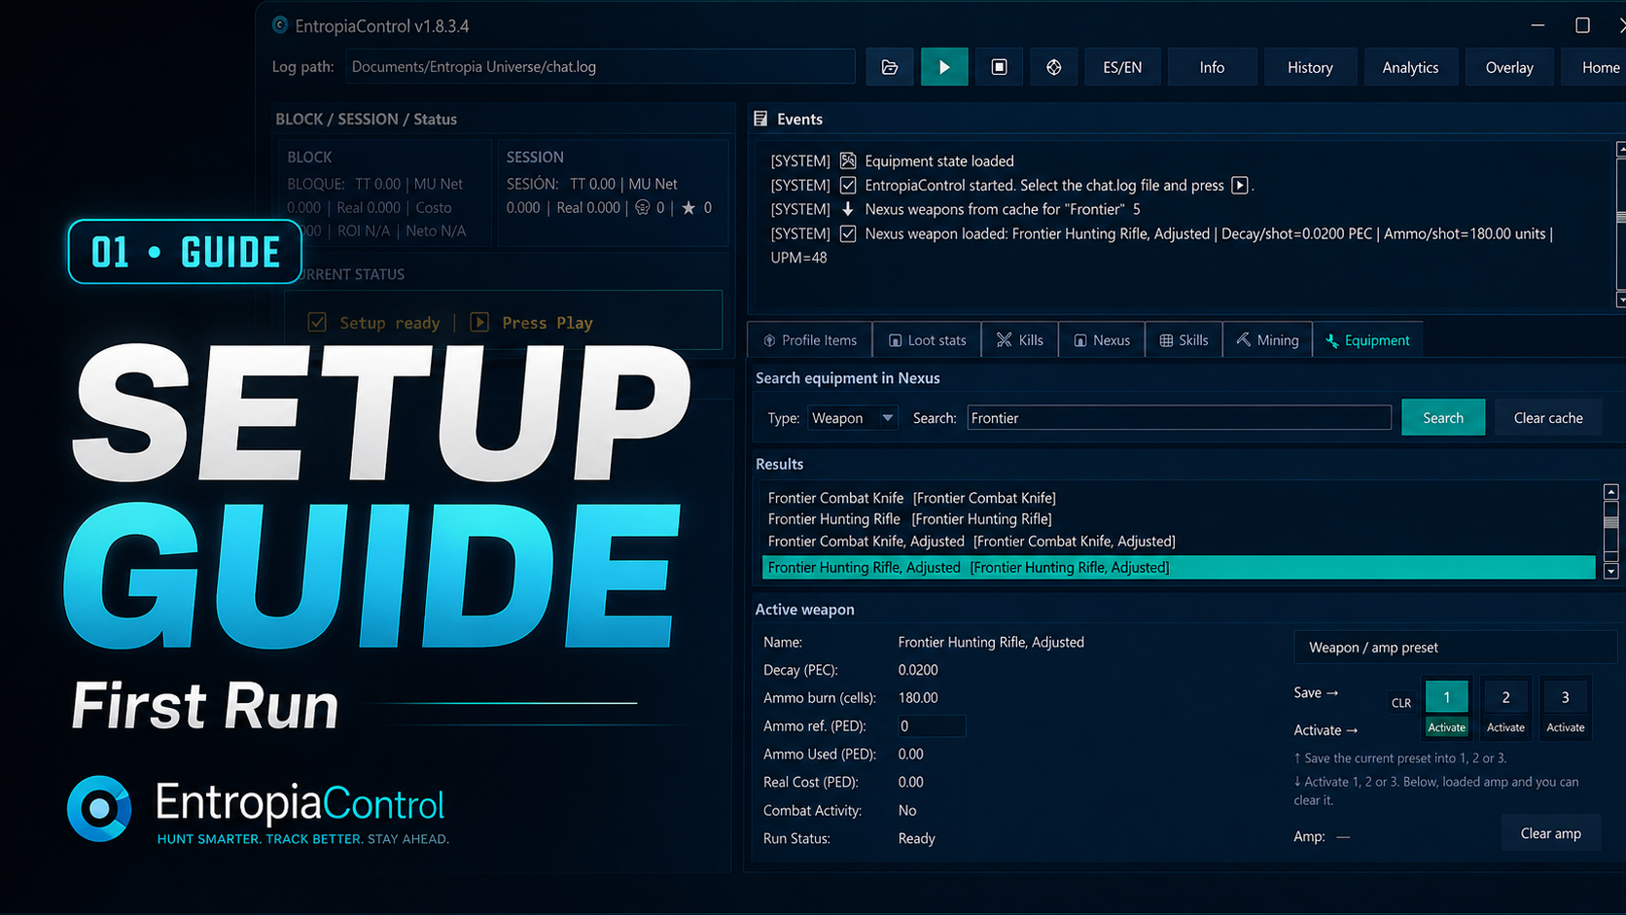
Task: Click the target crosshair icon in toolbar
Action: coord(1053,67)
